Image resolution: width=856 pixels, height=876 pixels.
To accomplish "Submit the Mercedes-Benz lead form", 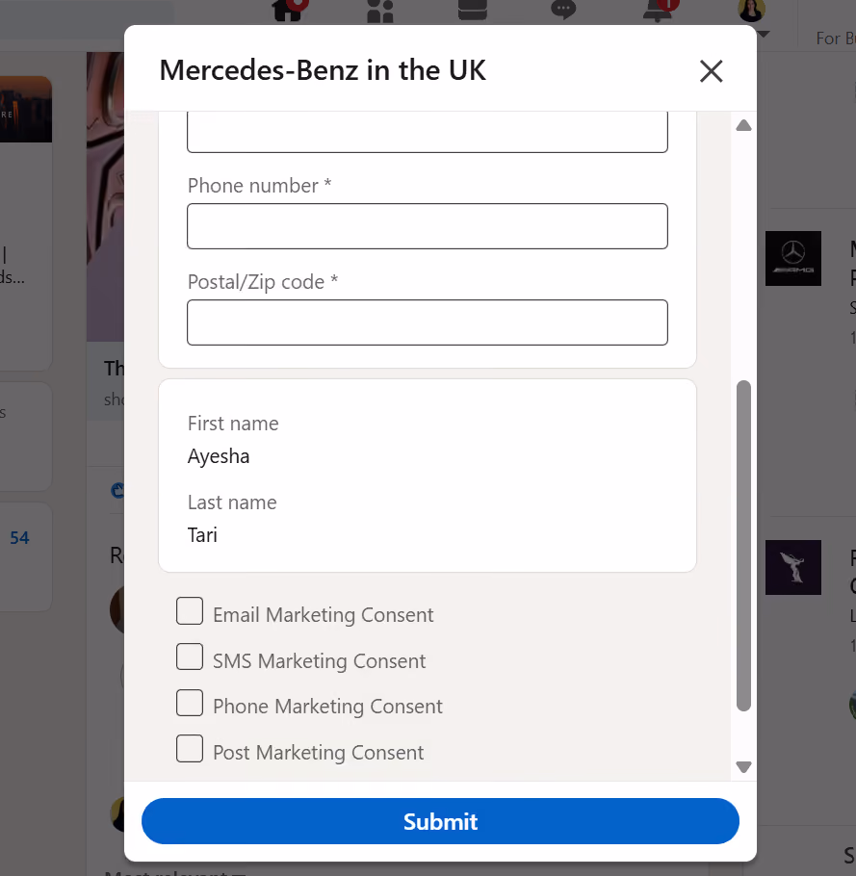I will 440,821.
